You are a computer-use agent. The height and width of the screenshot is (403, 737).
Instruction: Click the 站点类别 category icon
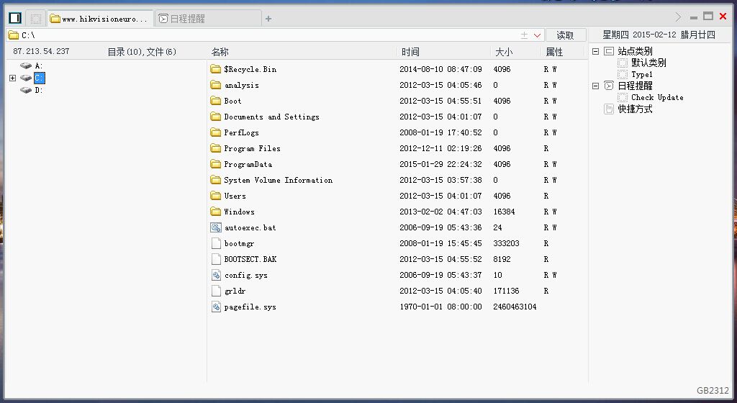point(609,51)
